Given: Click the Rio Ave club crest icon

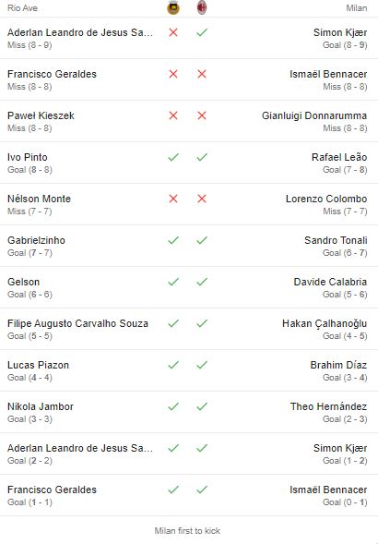Looking at the screenshot, I should pos(173,7).
